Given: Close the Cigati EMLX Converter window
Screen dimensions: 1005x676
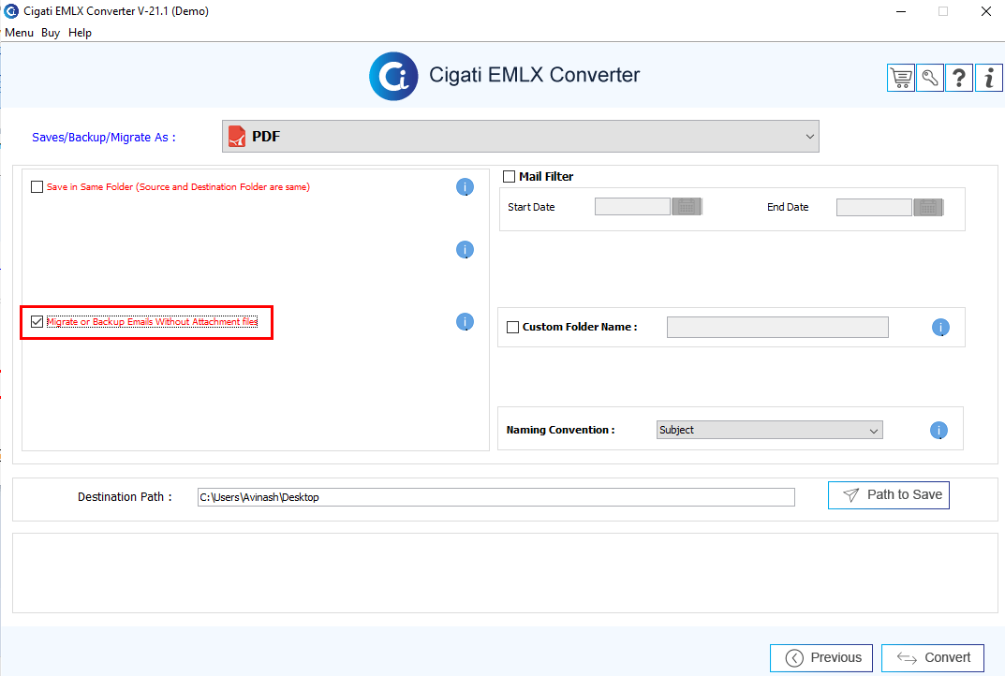Looking at the screenshot, I should (x=985, y=11).
